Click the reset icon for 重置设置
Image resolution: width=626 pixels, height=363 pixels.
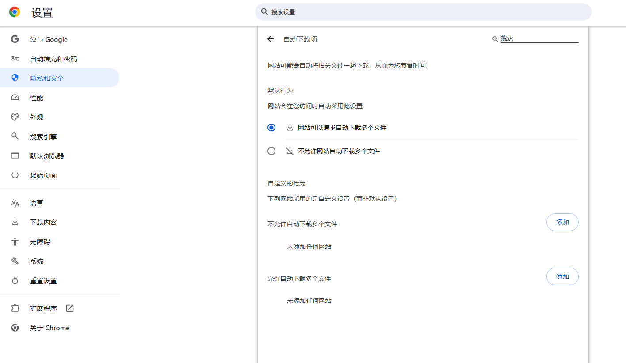coord(15,280)
